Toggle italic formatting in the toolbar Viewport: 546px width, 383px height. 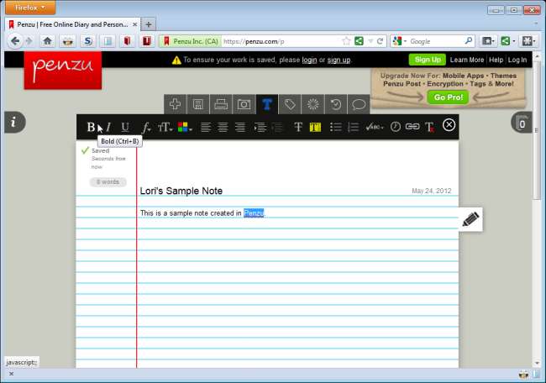(x=108, y=127)
